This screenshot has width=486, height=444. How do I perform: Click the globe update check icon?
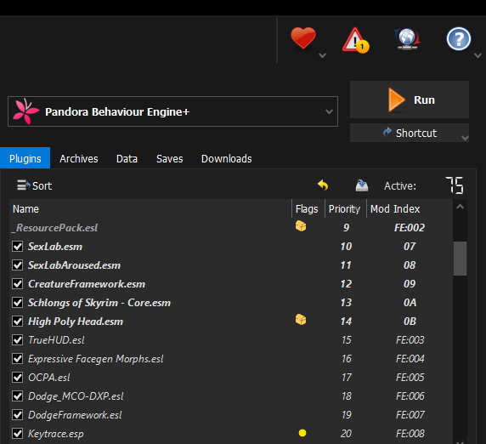coord(407,39)
